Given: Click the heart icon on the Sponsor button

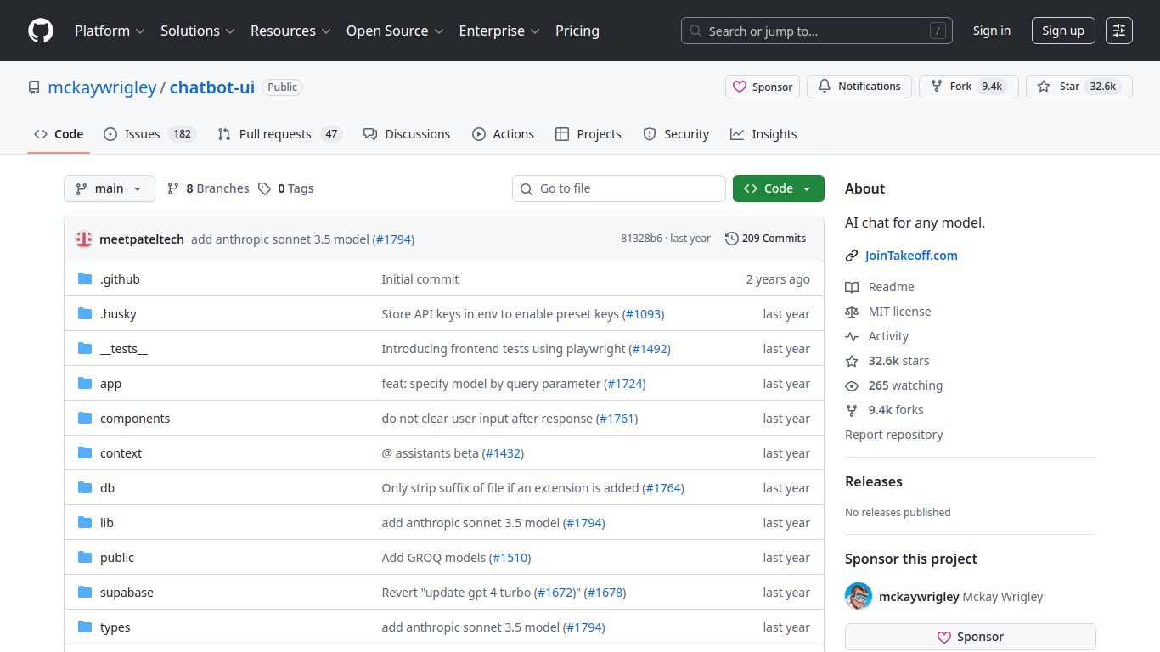Looking at the screenshot, I should point(740,87).
